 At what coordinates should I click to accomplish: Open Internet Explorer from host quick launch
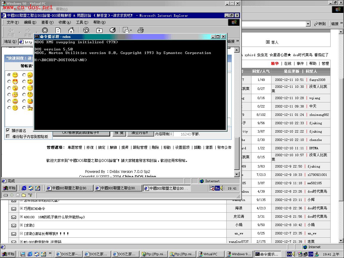tap(30, 254)
